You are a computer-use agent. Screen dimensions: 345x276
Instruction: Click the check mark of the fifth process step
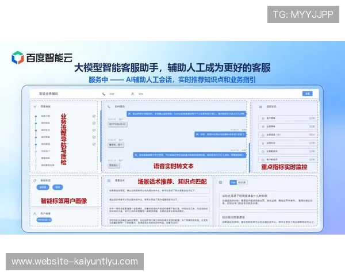tap(94, 144)
